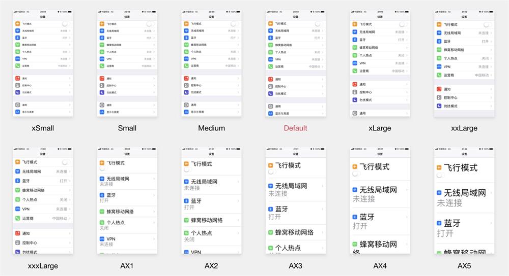Tap 打开 under 蓝牙 in the AX4 screen
Viewport: 509px width, 276px height.
coord(360,226)
